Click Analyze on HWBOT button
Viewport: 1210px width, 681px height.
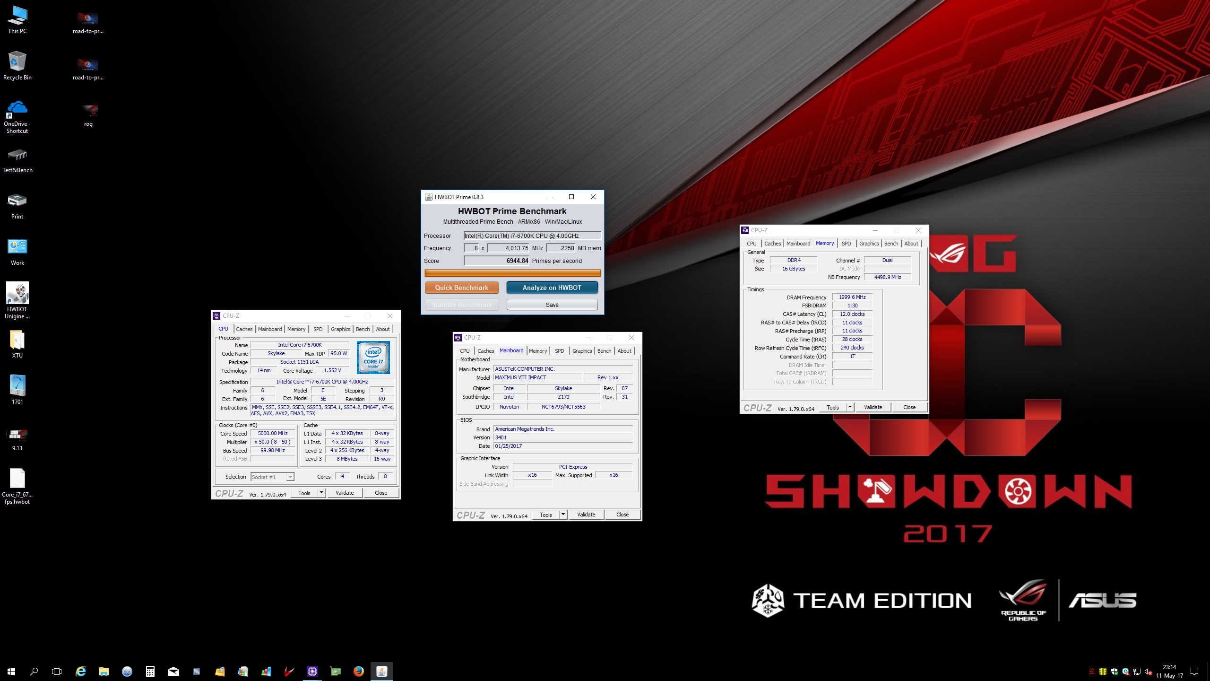pos(552,288)
